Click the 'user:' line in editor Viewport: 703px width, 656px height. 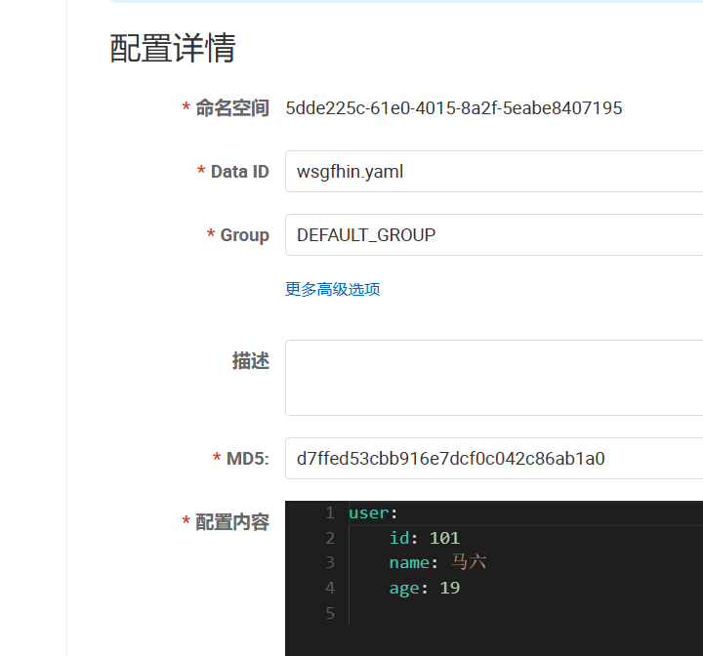pos(373,512)
